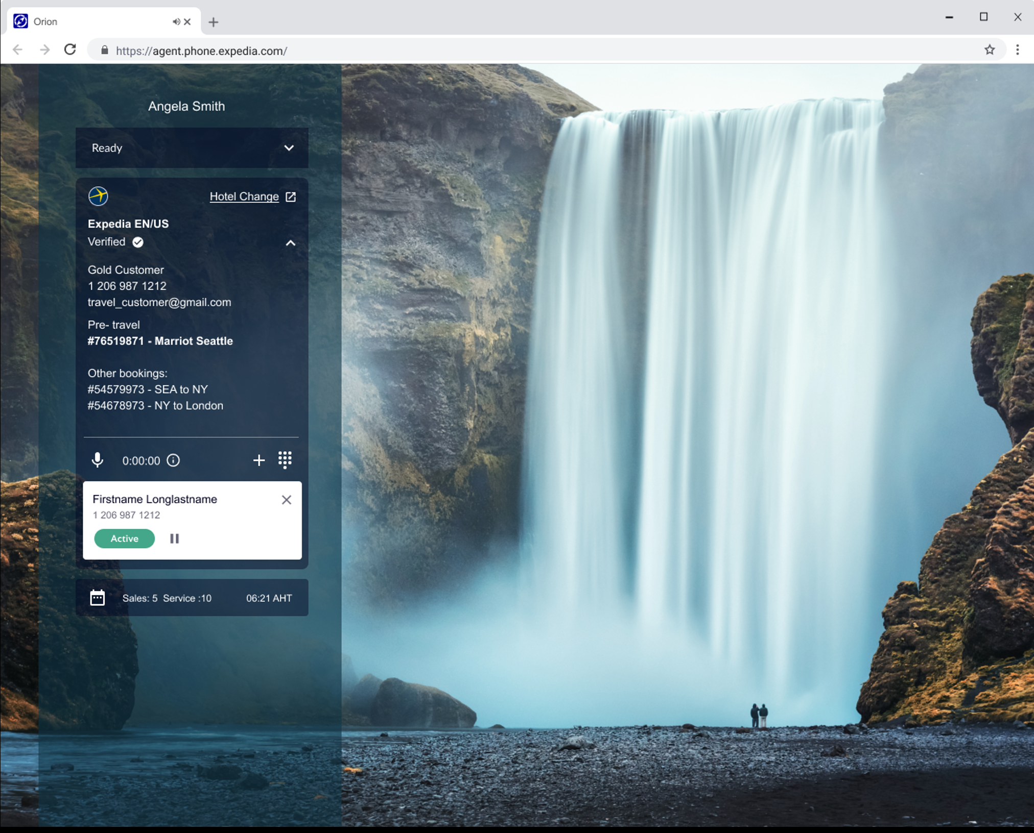Open the Hotel Change external link icon
This screenshot has height=833, width=1034.
point(291,197)
